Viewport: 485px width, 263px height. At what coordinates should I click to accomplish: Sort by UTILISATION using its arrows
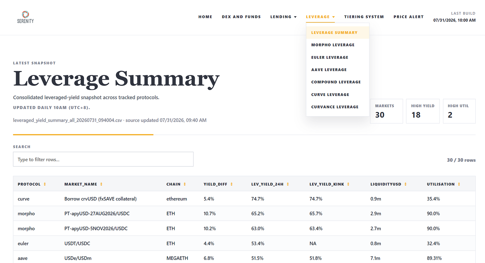click(x=459, y=184)
